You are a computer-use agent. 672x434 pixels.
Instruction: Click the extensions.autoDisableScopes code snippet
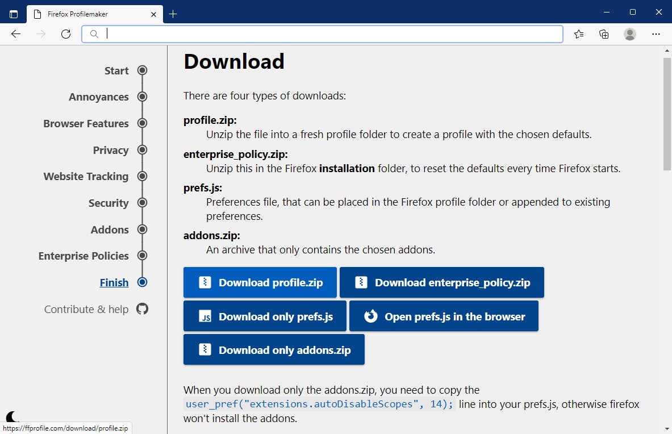click(319, 404)
